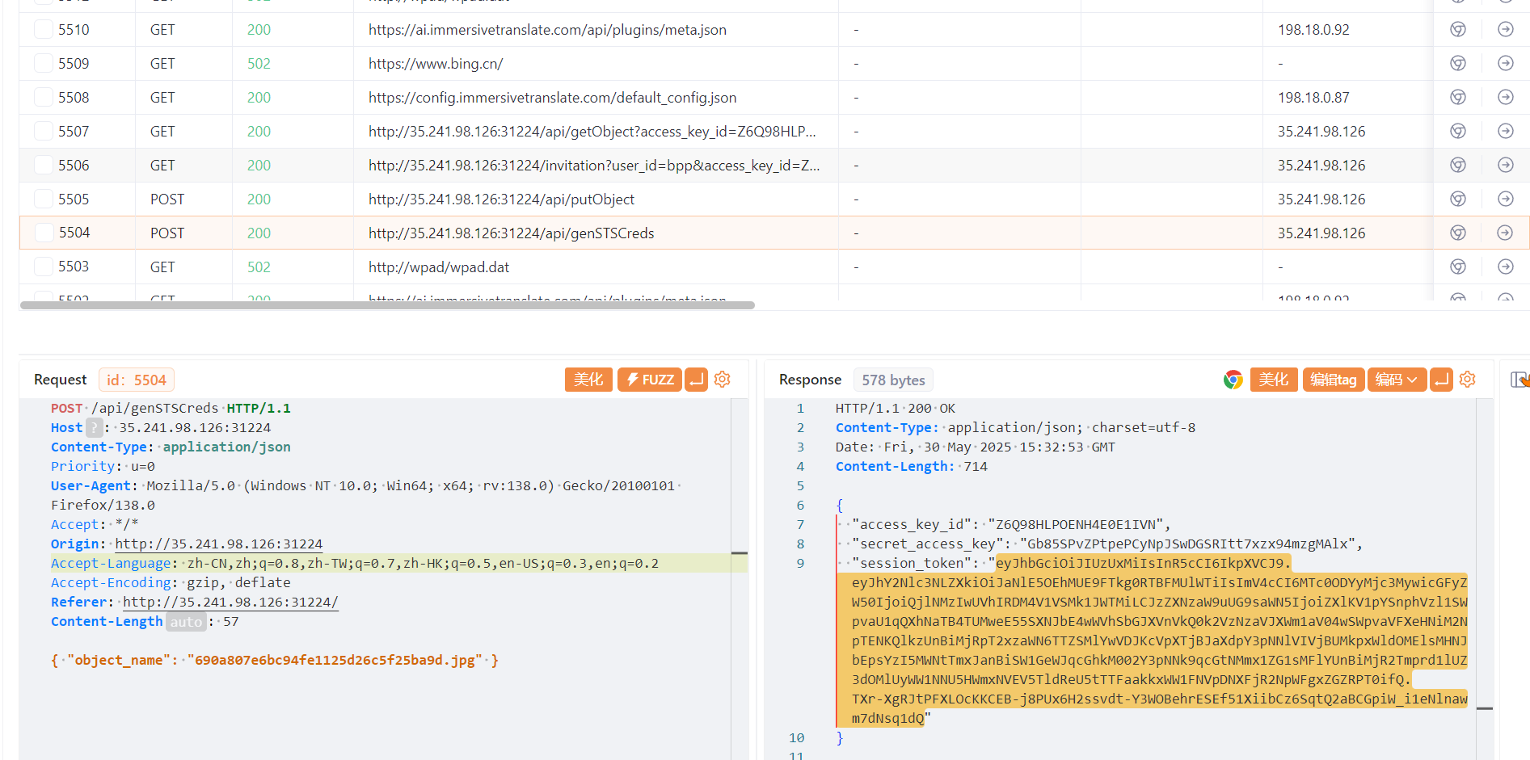Click the object_name JSON body in request
The width and height of the screenshot is (1530, 760).
275,661
